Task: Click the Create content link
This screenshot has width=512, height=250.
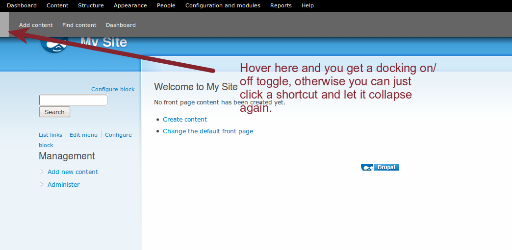Action: pos(185,120)
